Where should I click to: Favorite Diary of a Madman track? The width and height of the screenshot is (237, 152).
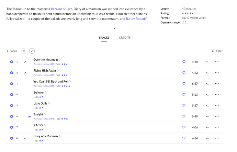[184, 138]
